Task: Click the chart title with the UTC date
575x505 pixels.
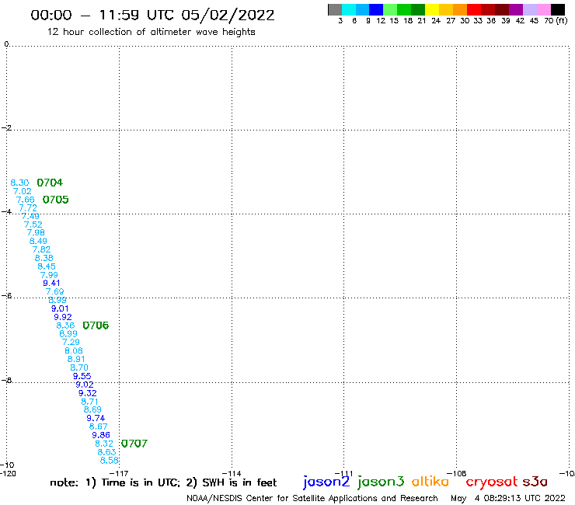Action: (x=152, y=15)
